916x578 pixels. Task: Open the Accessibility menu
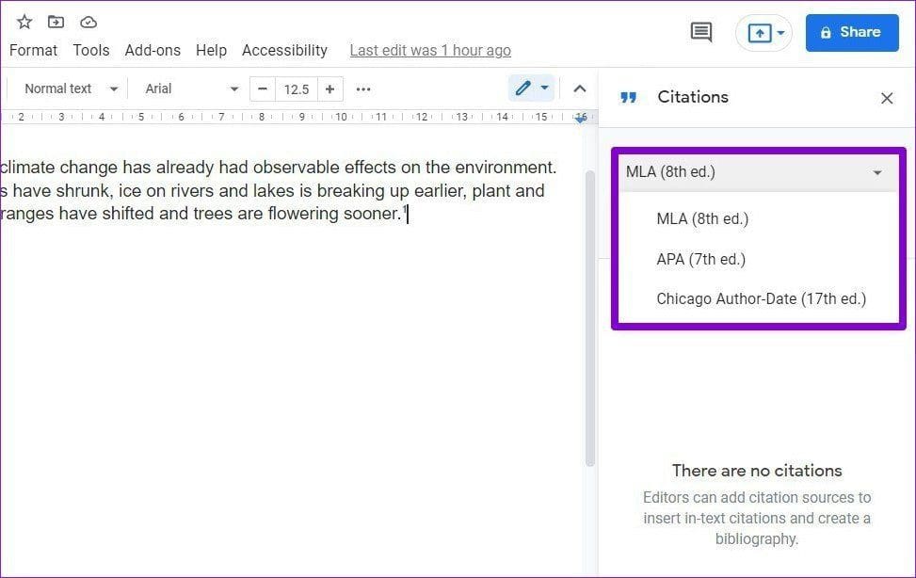click(284, 50)
